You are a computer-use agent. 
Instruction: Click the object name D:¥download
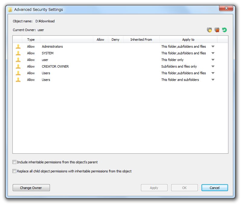tap(45, 21)
